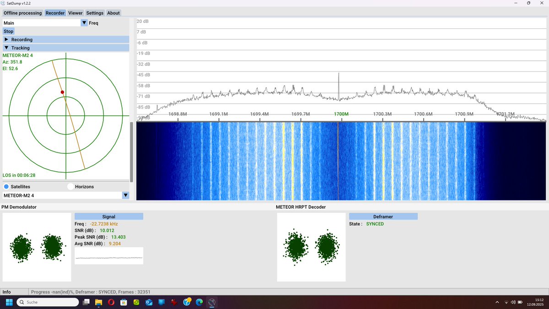This screenshot has width=549, height=309.
Task: Click the Az: 351.8 reading
Action: coord(12,62)
